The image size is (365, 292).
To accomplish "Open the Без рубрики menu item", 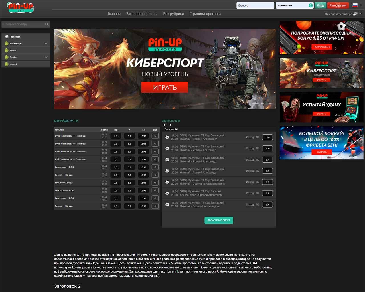I will (x=173, y=14).
